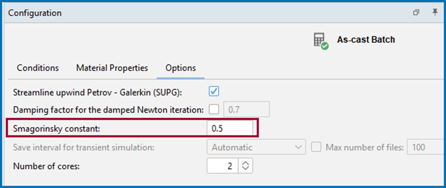Click the Smagorinsky constant label
This screenshot has width=446, height=188.
tap(57, 129)
